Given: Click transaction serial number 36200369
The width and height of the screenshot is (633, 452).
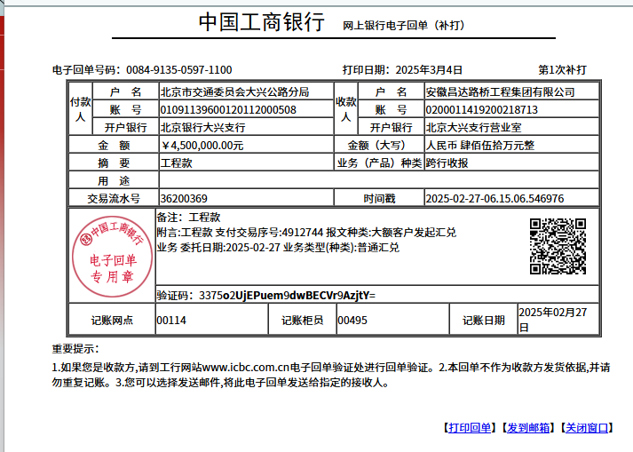Looking at the screenshot, I should pos(184,199).
